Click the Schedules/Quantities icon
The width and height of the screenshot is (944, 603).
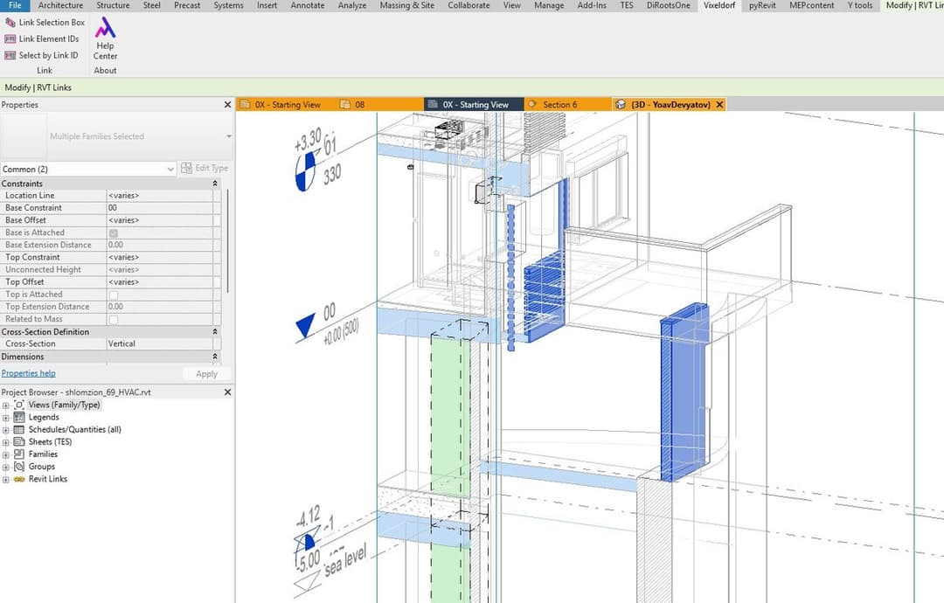[x=18, y=430]
